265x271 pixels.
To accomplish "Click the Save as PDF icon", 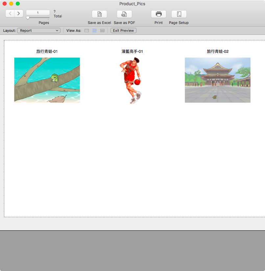I will [124, 14].
